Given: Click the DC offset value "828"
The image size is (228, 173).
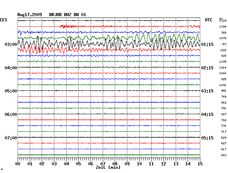Looking at the screenshot, I should pos(224,56).
